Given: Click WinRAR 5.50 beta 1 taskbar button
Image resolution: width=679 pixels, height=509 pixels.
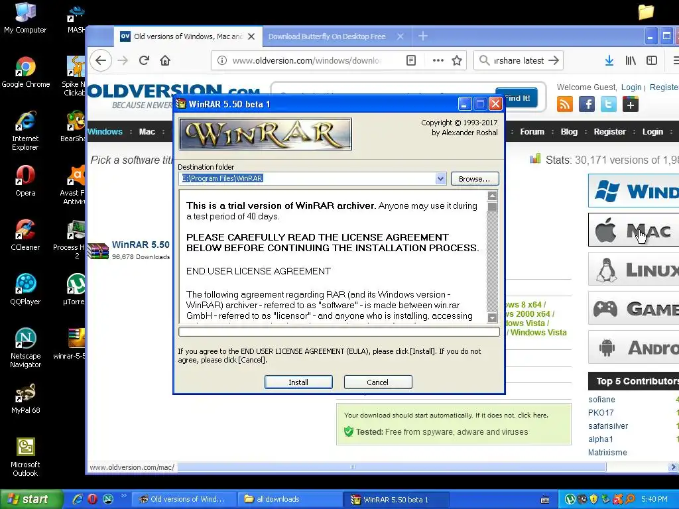Looking at the screenshot, I should 395,499.
